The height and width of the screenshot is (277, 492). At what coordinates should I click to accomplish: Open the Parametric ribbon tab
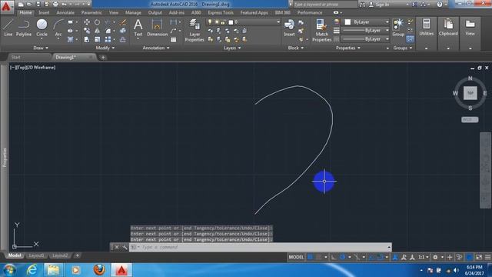91,12
